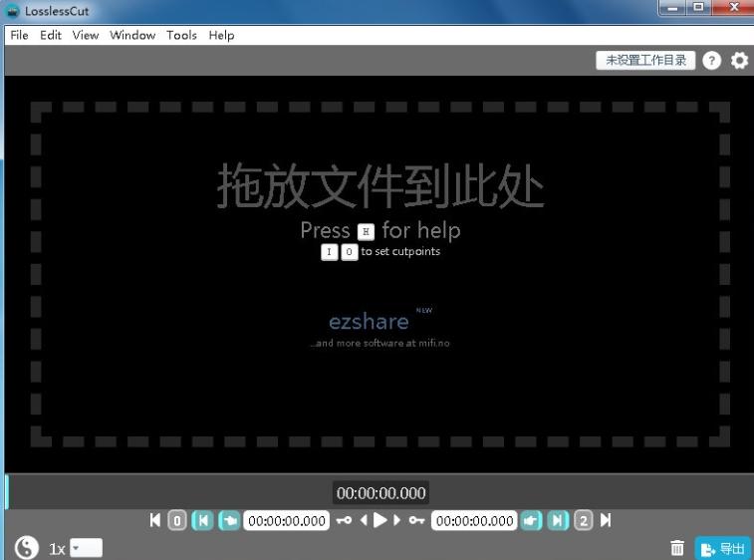This screenshot has width=754, height=560.
Task: Open the Tools menu
Action: click(181, 35)
